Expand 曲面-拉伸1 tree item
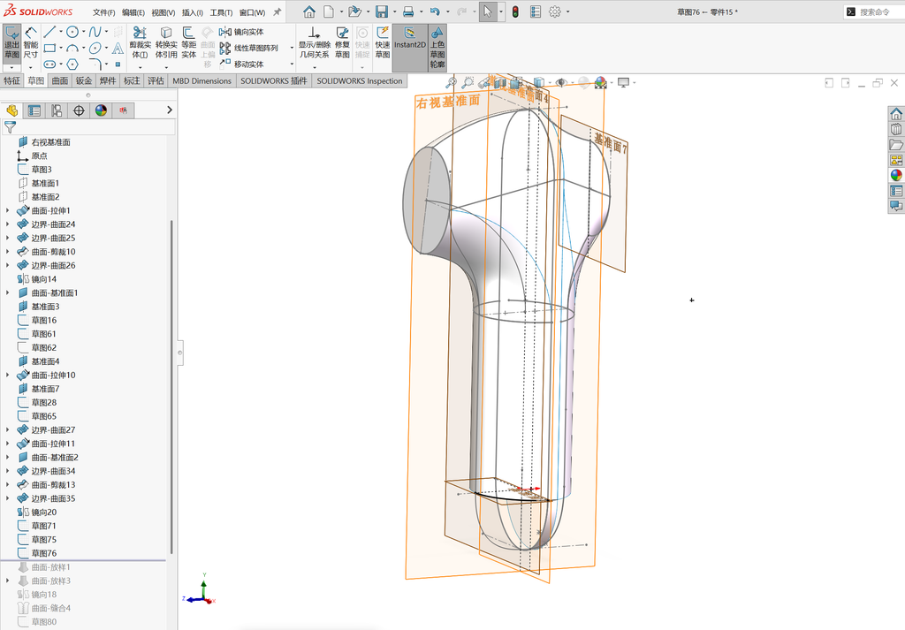Image resolution: width=905 pixels, height=630 pixels. pyautogui.click(x=7, y=210)
